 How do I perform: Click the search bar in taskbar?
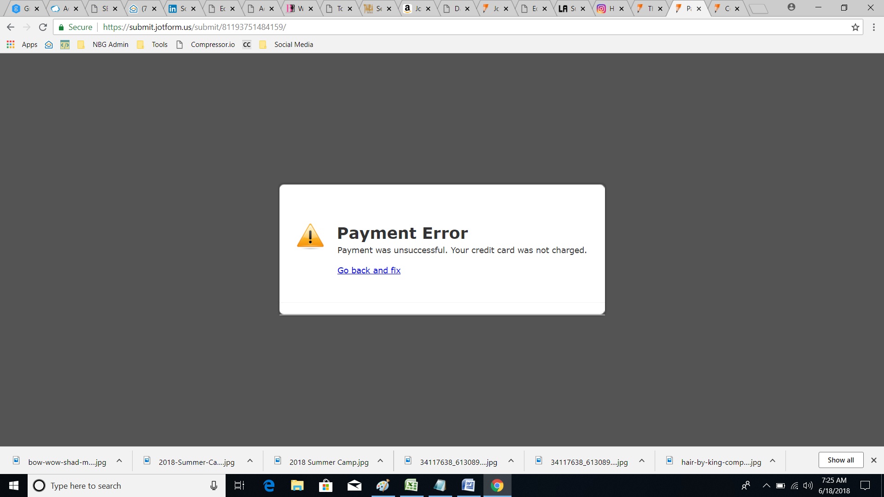pos(121,485)
